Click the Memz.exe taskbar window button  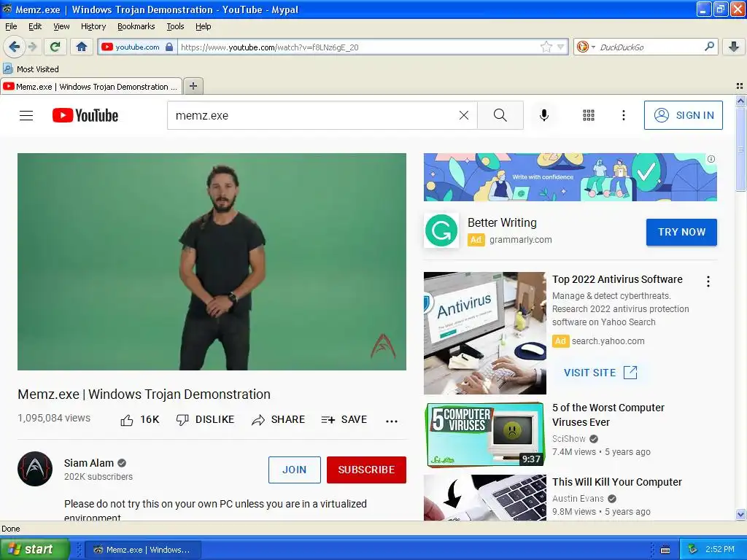pyautogui.click(x=143, y=550)
